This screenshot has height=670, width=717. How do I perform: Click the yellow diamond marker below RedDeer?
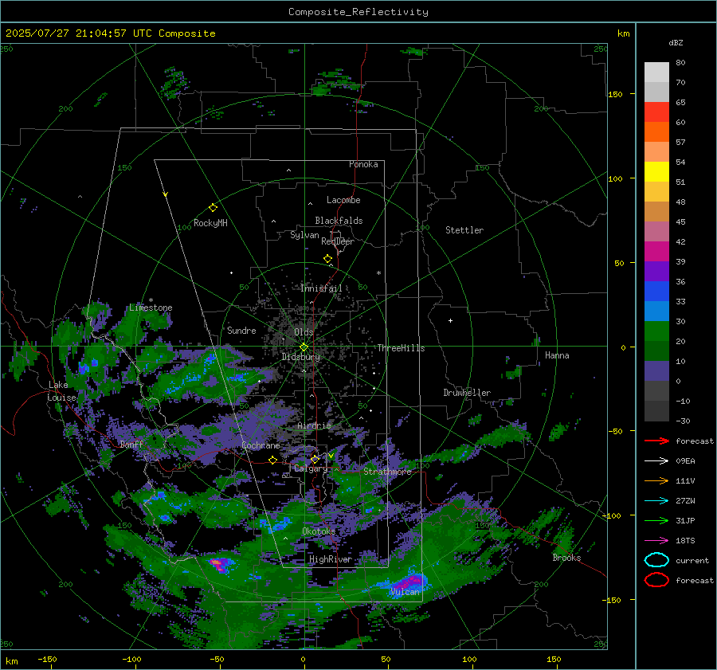coord(327,258)
